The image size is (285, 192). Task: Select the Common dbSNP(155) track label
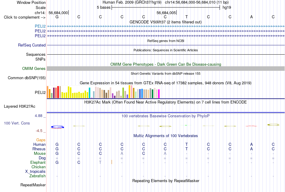tap(27, 78)
